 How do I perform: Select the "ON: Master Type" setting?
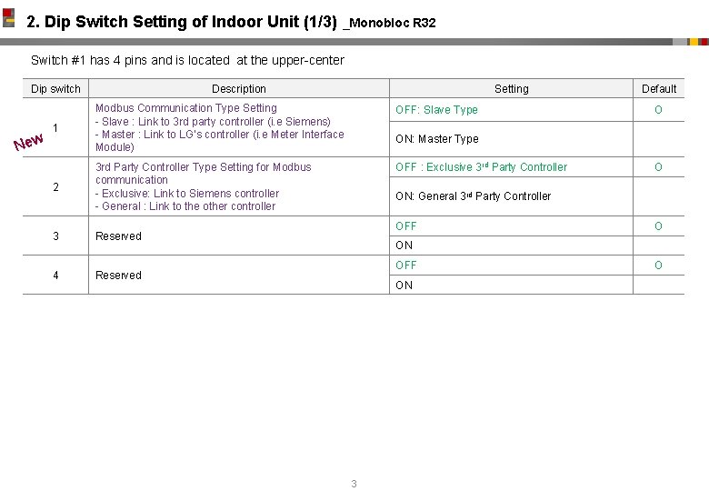(436, 139)
